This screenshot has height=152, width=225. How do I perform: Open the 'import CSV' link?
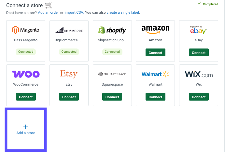[74, 13]
